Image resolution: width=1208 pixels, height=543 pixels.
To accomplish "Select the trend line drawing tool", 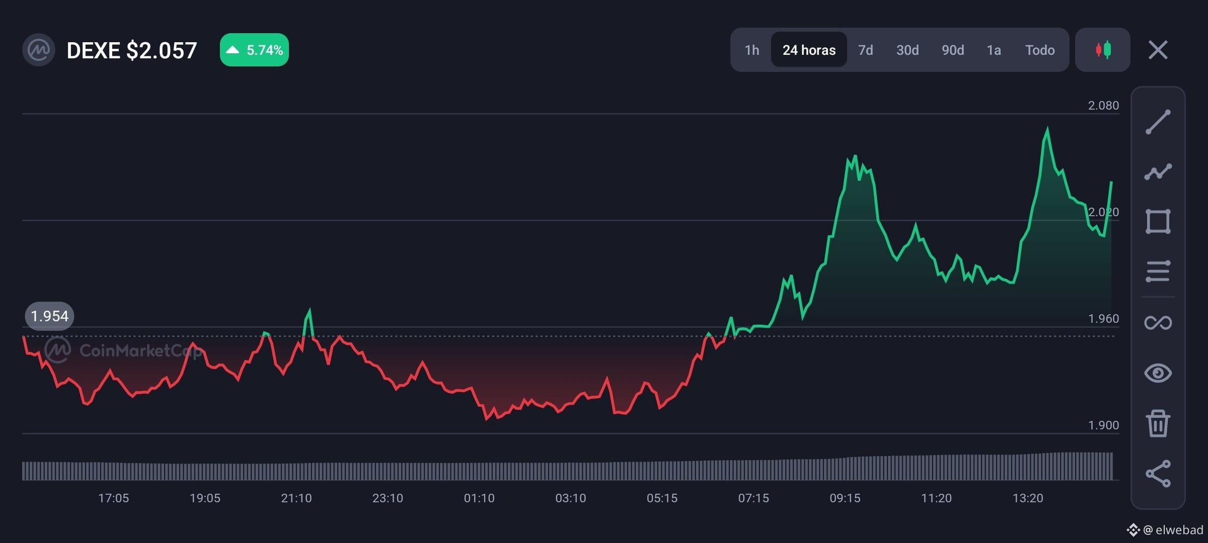I will pyautogui.click(x=1158, y=122).
